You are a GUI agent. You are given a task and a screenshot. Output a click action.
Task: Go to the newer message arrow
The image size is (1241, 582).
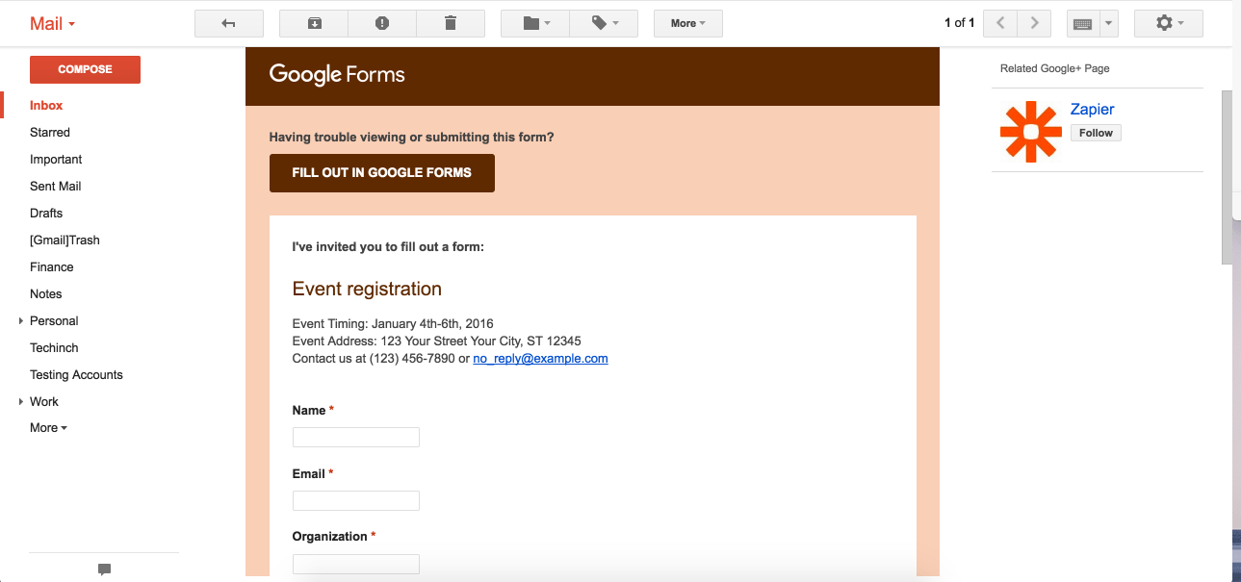click(x=1000, y=23)
